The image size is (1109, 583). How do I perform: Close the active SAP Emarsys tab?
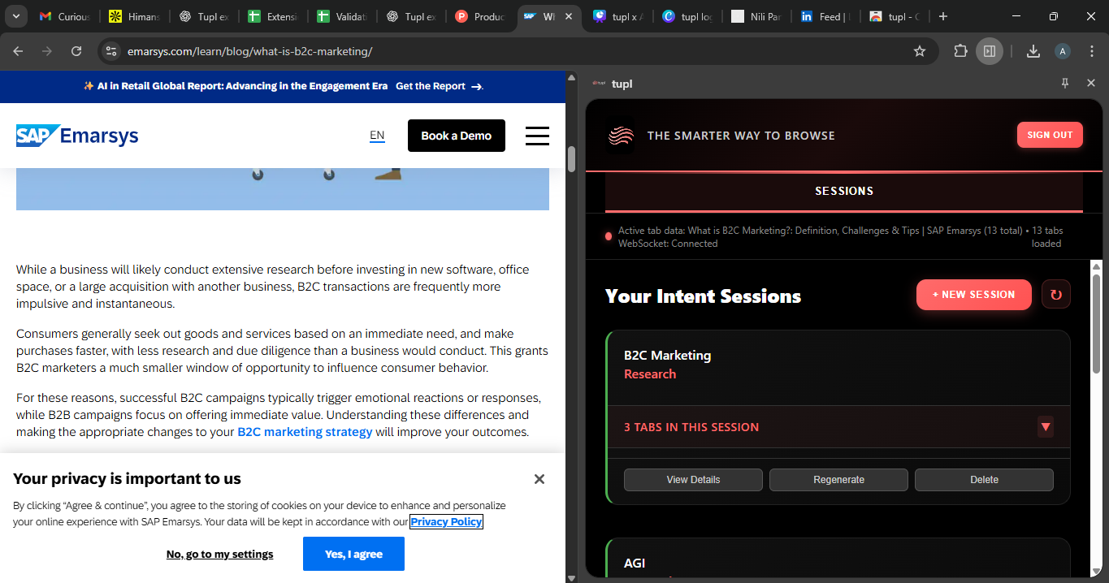[570, 16]
